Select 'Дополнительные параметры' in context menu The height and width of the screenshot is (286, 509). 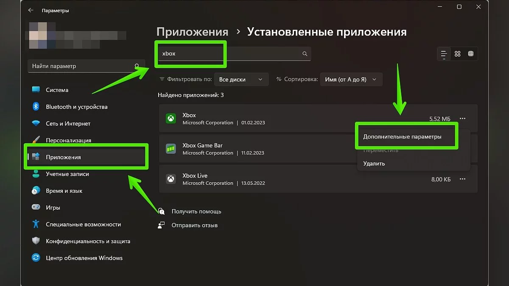click(x=402, y=137)
